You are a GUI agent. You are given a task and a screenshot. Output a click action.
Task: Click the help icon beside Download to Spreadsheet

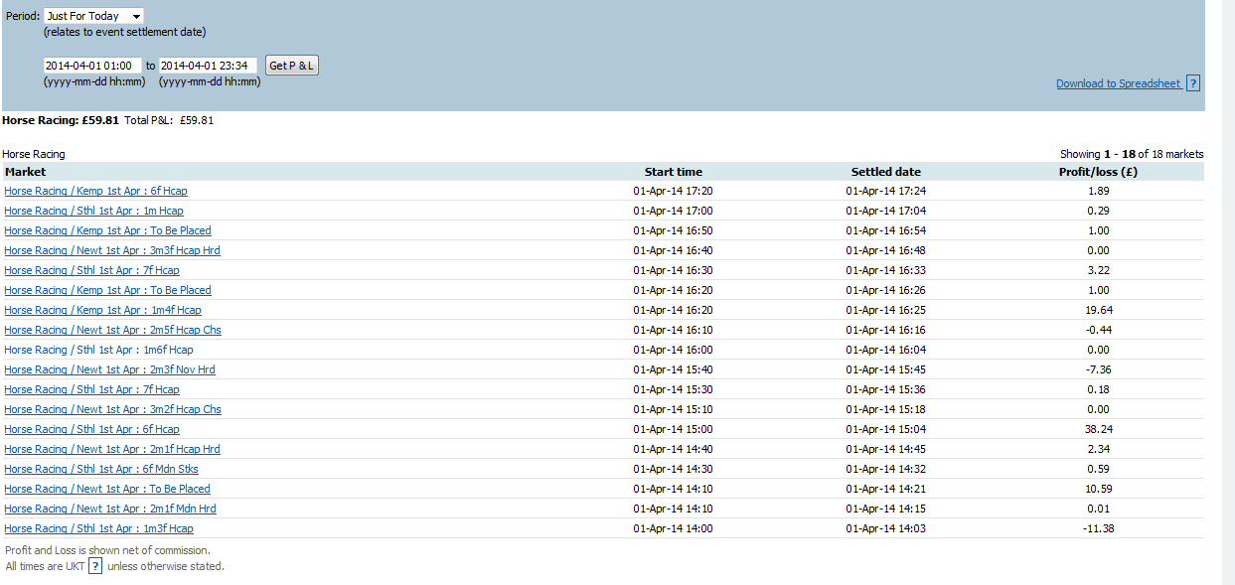coord(1193,83)
